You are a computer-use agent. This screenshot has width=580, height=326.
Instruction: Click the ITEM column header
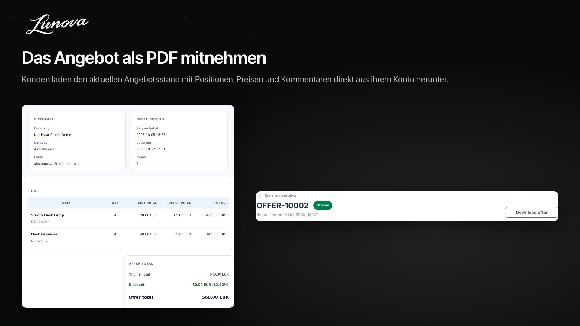click(66, 203)
